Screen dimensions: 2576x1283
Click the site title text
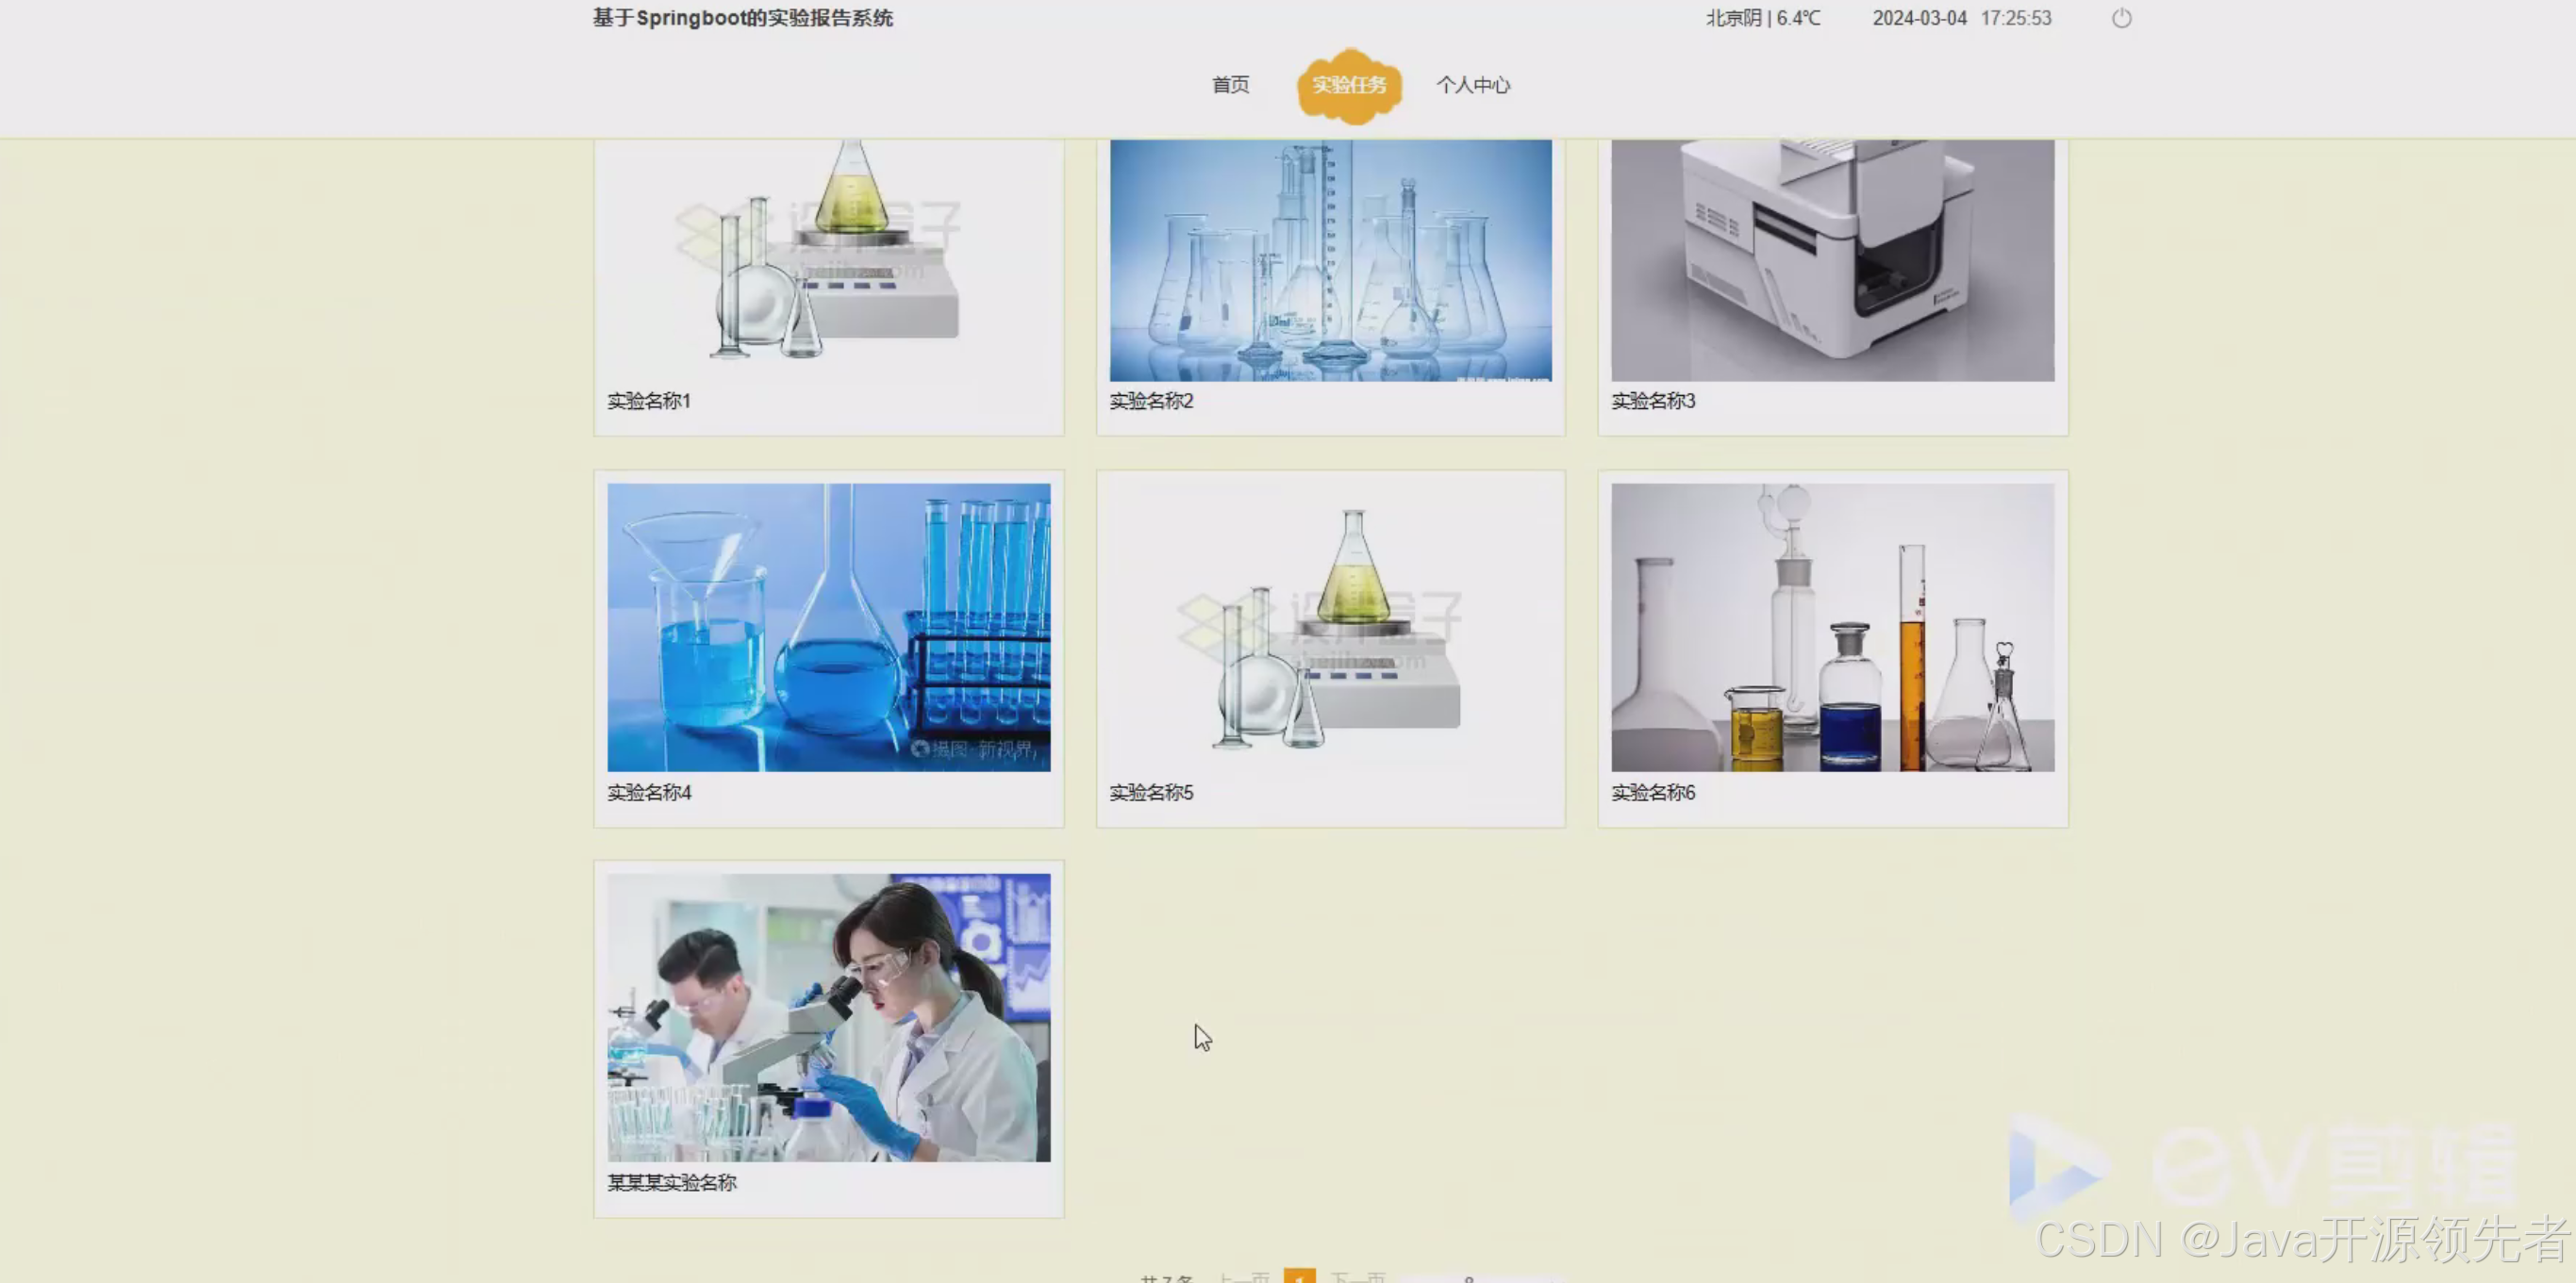(x=742, y=18)
